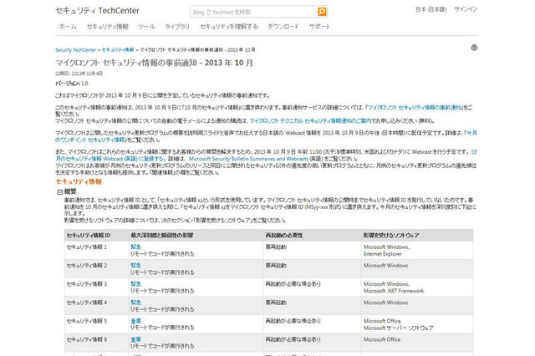Click 要再起動 in セキュリティ情報 1 row

click(x=276, y=247)
